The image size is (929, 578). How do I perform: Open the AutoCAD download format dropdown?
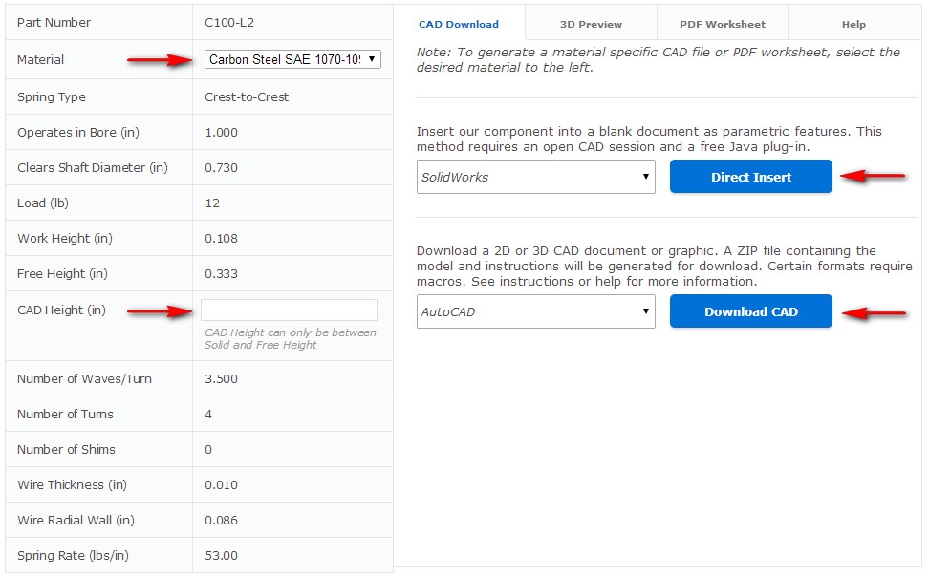pyautogui.click(x=535, y=311)
